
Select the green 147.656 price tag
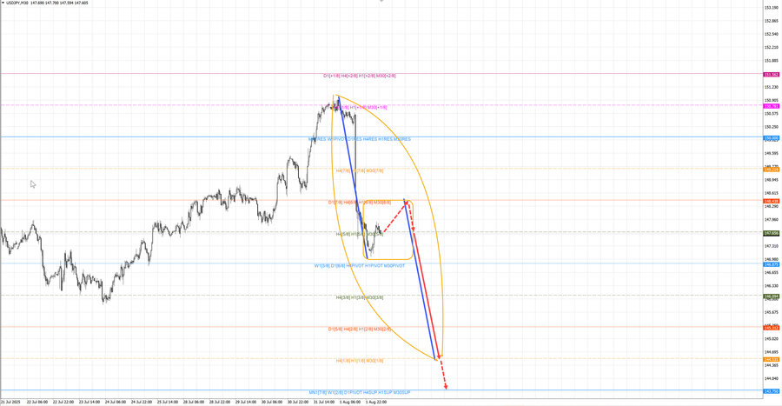[x=771, y=233]
